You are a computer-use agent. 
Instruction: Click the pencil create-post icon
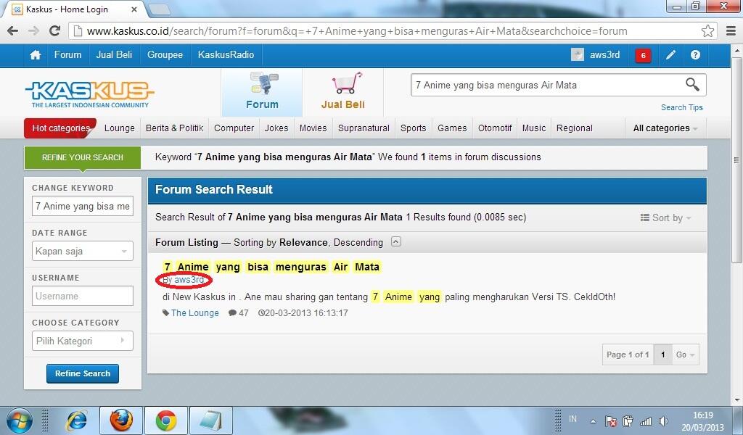point(670,55)
